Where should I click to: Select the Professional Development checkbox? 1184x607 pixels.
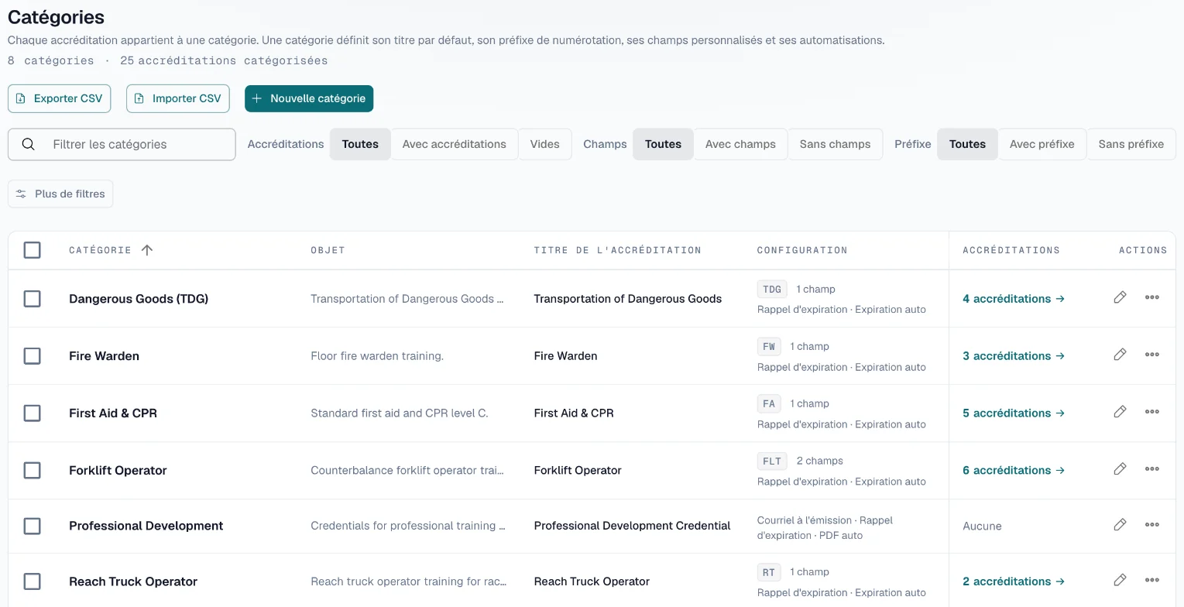pyautogui.click(x=32, y=526)
